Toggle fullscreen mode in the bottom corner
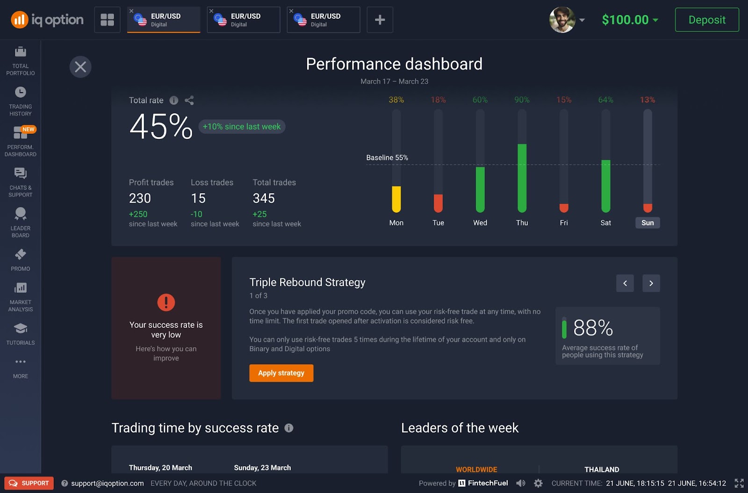 [x=739, y=483]
